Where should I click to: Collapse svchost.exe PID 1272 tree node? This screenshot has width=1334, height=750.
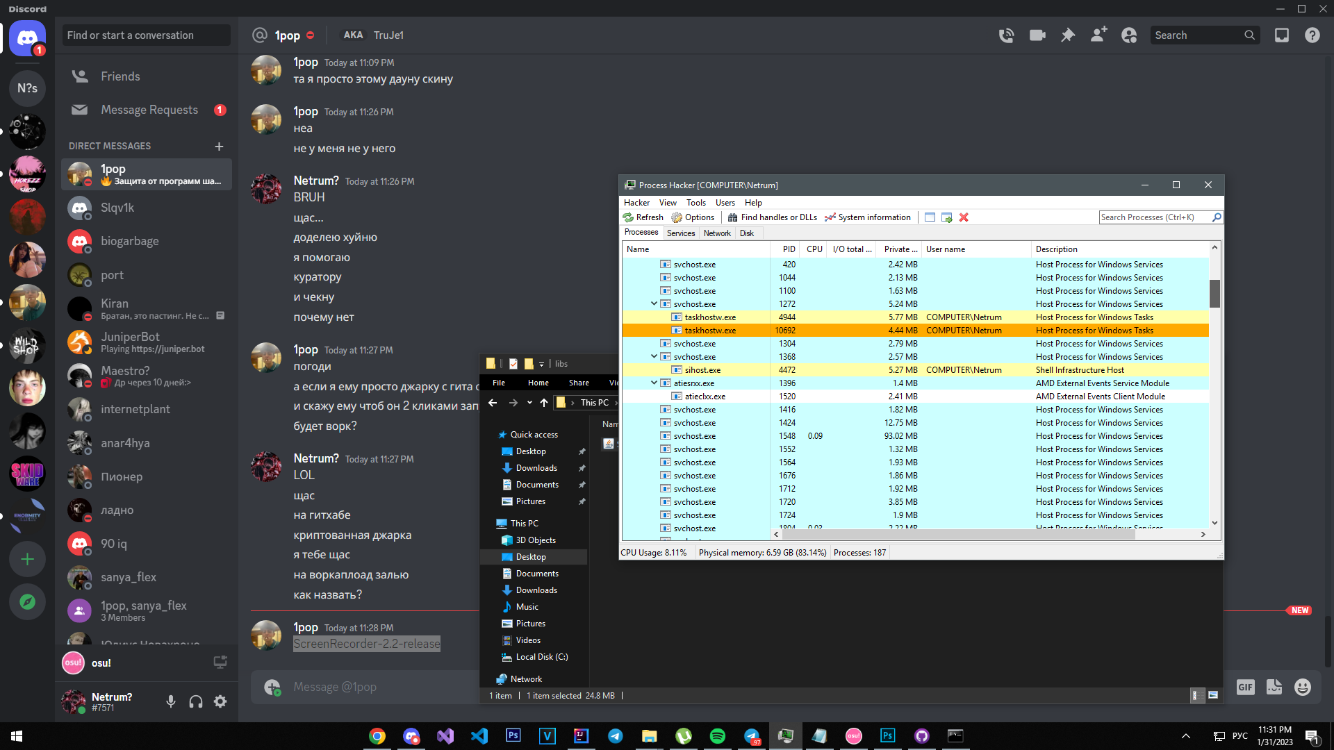(x=654, y=303)
